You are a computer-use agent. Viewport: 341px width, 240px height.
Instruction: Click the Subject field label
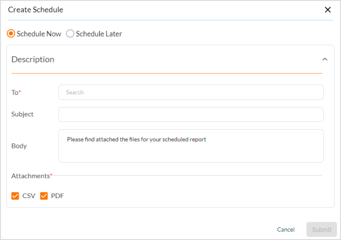[x=23, y=114]
